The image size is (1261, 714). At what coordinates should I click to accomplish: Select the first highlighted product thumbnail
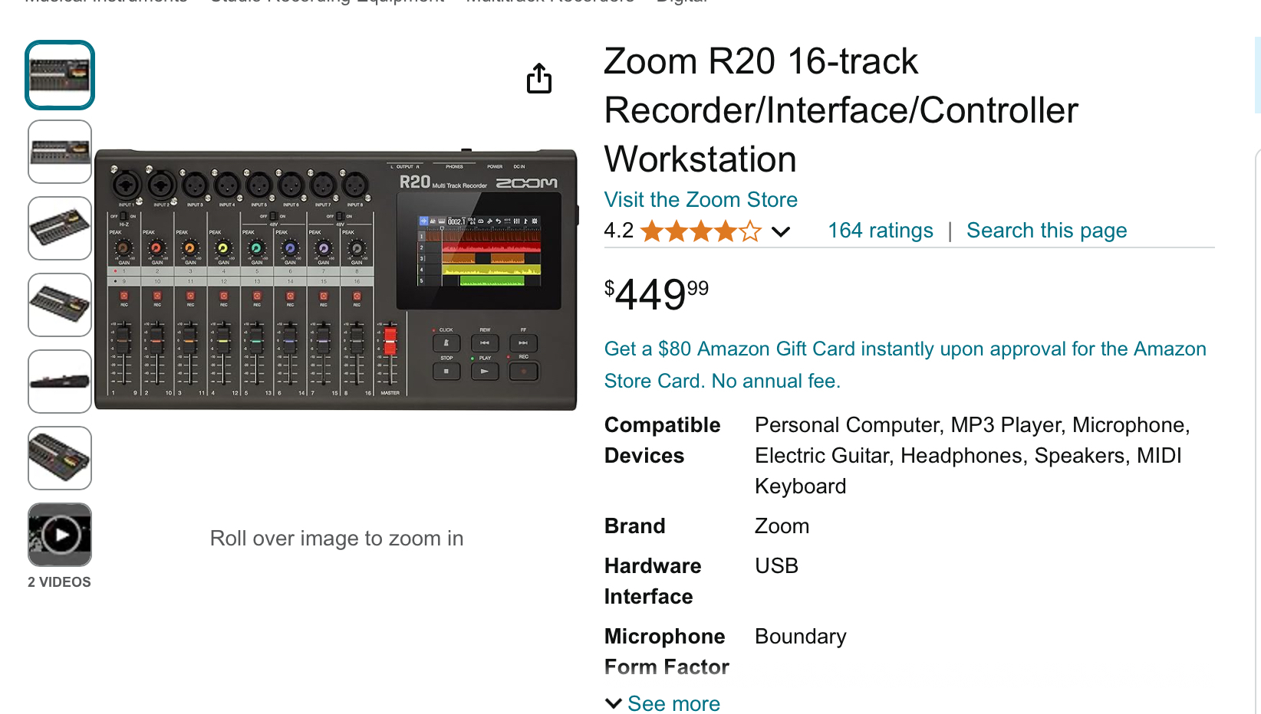pos(60,75)
